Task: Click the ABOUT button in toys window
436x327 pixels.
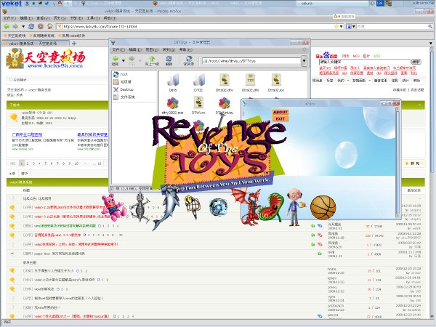Action: coord(280,112)
